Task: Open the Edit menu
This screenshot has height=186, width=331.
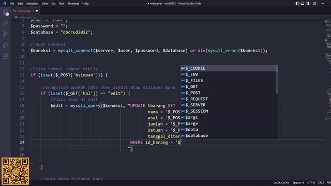Action: [x=20, y=4]
